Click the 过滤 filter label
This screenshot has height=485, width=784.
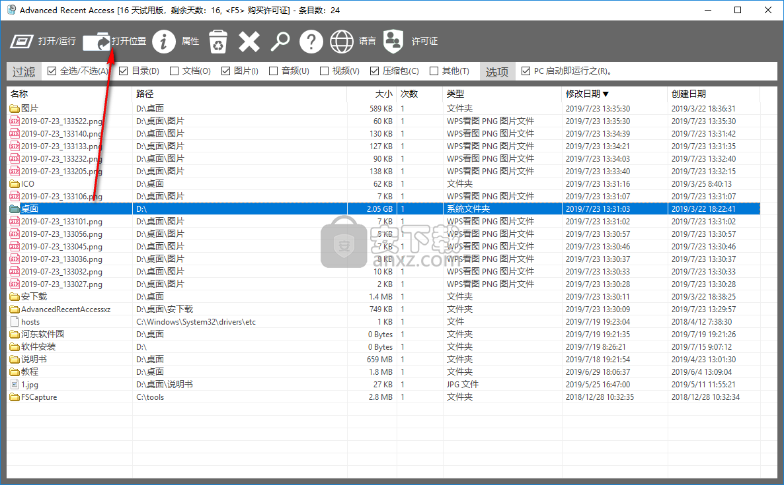[24, 72]
